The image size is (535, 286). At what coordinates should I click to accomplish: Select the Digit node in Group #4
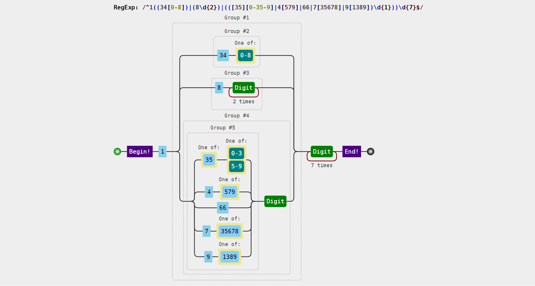(x=275, y=201)
